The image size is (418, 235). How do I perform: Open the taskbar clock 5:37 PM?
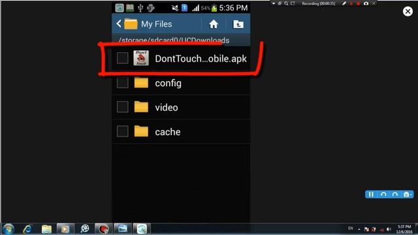tap(404, 229)
